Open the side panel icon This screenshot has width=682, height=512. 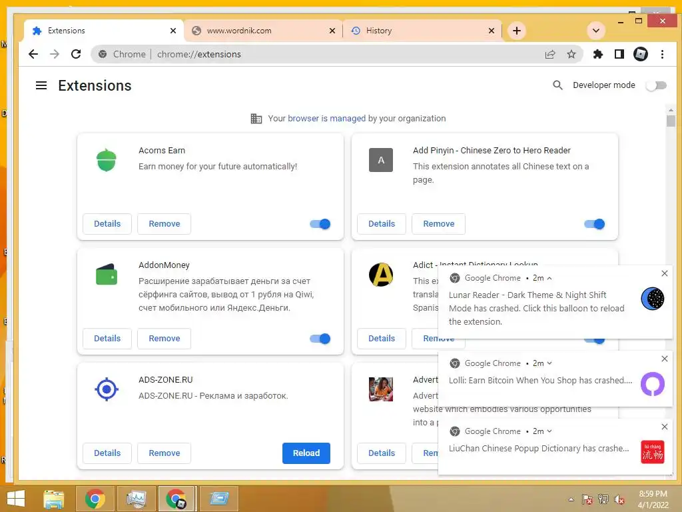tap(619, 54)
